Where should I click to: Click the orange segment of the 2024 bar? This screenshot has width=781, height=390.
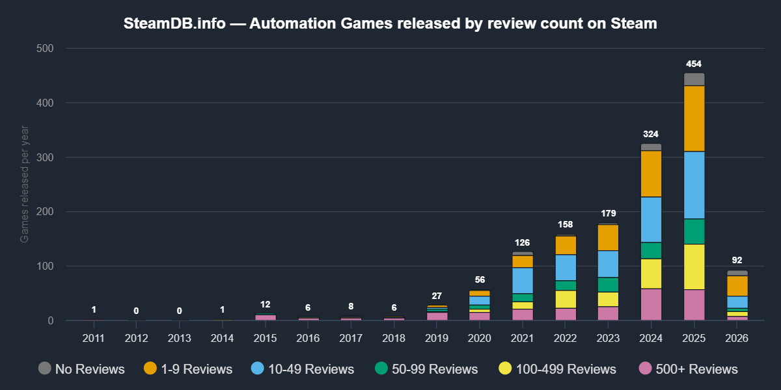coord(651,174)
